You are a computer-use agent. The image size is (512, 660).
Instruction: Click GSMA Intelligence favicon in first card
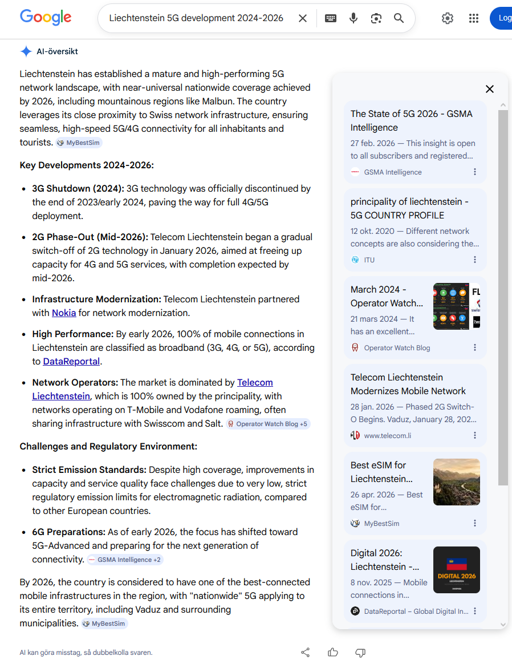(355, 172)
